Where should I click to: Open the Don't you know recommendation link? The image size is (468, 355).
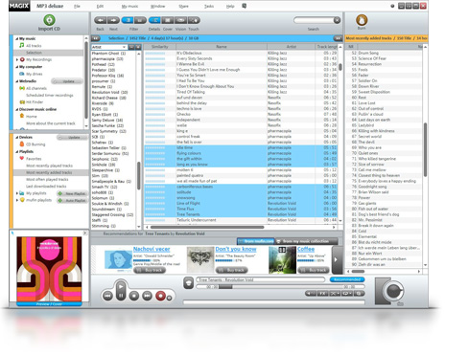(x=236, y=249)
